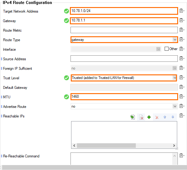Viewport: 187px width, 170px height.
Task: Click the import list icon for Reachable IPs
Action: pos(133,117)
